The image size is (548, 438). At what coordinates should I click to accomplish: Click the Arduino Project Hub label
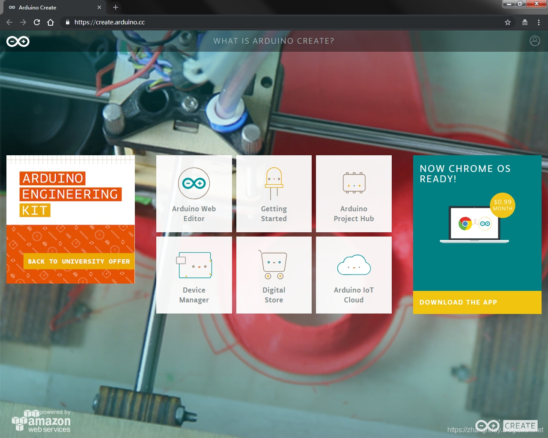tap(354, 213)
